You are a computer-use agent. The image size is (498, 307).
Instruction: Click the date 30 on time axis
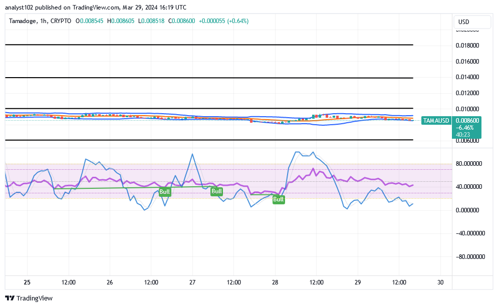coord(440,282)
